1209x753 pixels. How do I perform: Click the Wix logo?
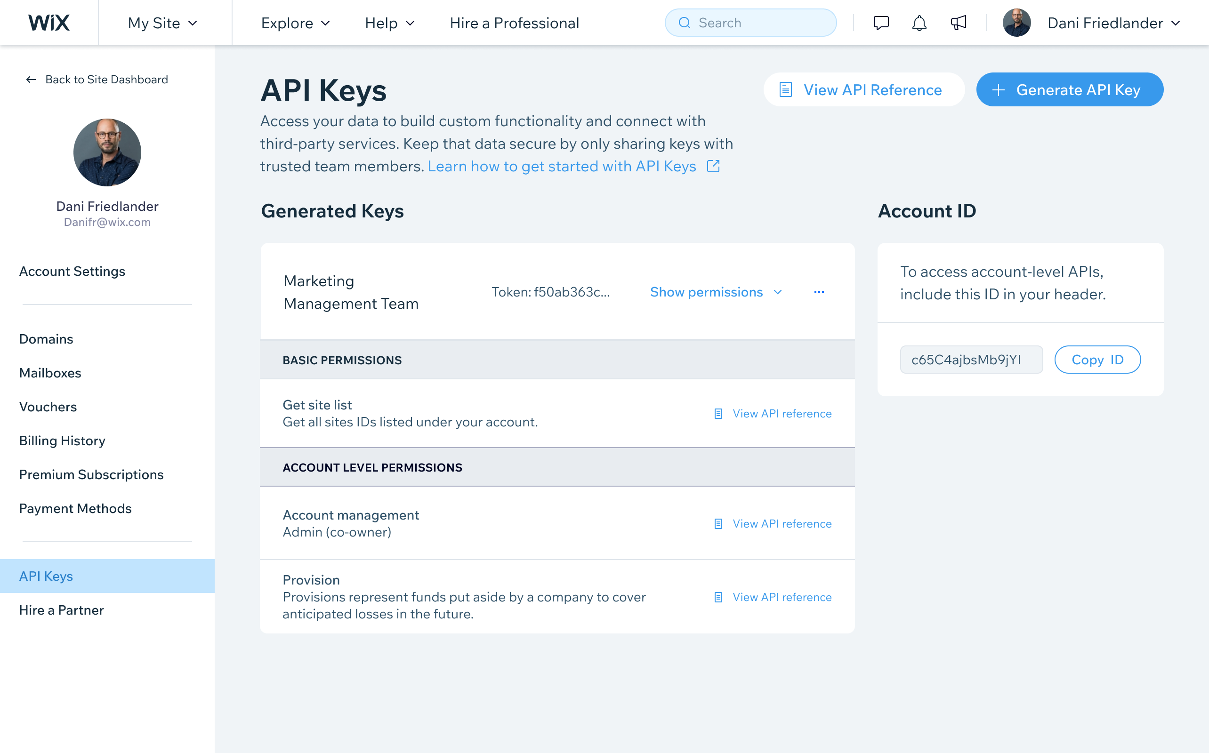pos(49,23)
